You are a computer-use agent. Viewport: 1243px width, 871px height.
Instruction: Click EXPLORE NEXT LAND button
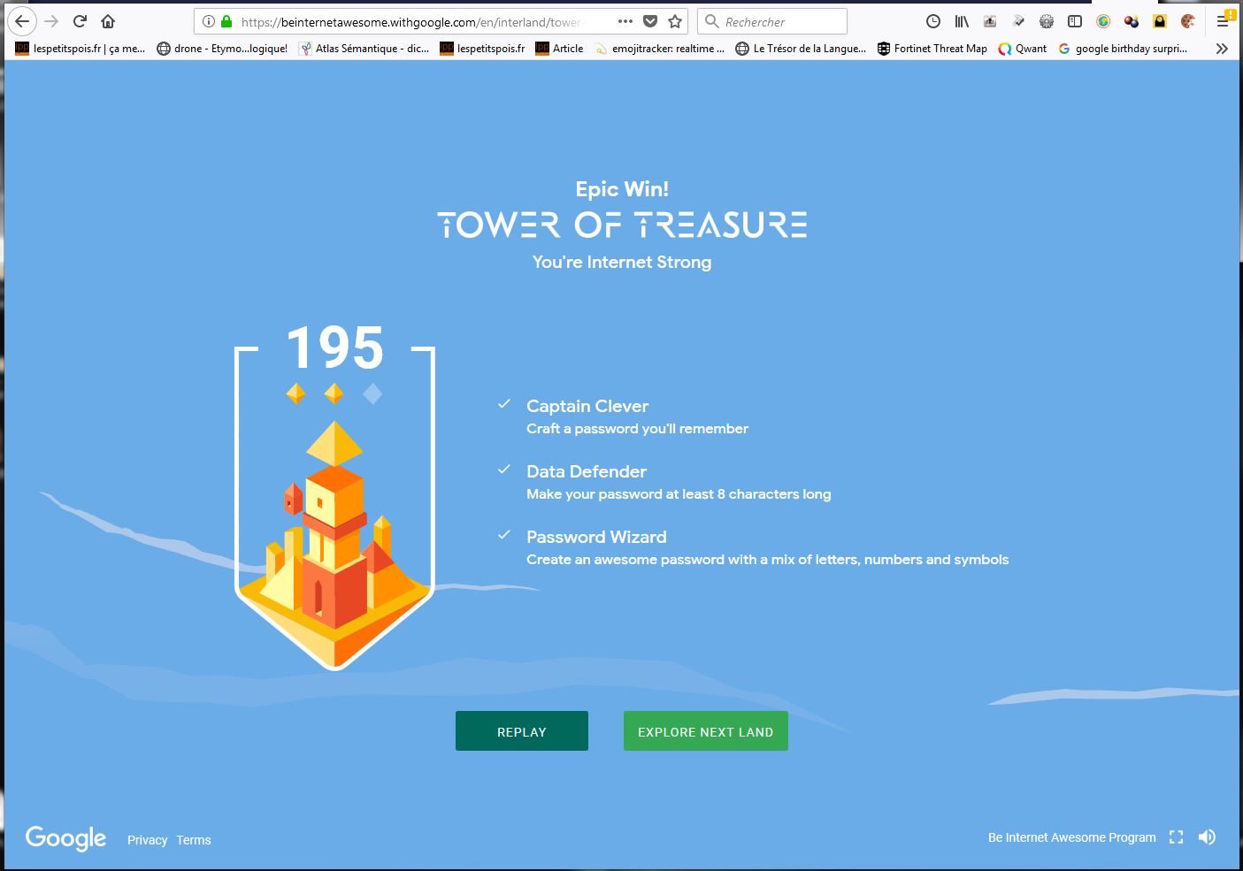pos(705,731)
